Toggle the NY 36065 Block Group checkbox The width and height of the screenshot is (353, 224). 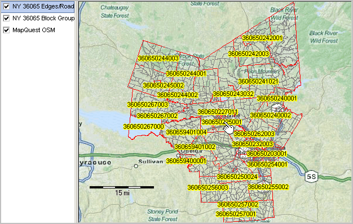(6, 18)
